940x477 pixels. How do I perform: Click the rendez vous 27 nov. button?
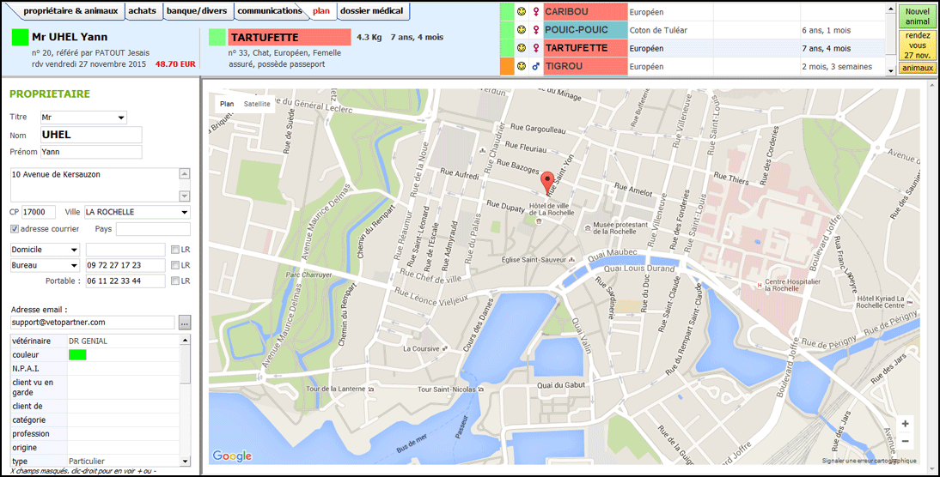[x=918, y=45]
